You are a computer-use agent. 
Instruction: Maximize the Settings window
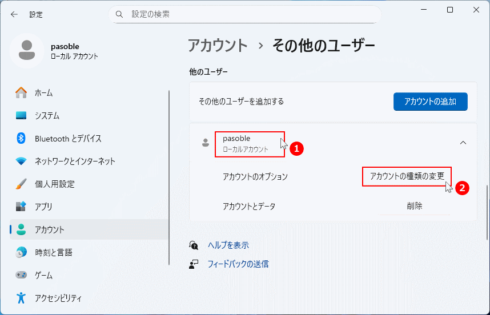click(x=450, y=10)
